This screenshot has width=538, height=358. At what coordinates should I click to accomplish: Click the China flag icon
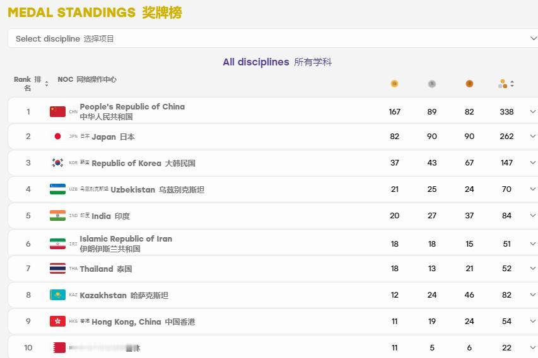pos(57,111)
